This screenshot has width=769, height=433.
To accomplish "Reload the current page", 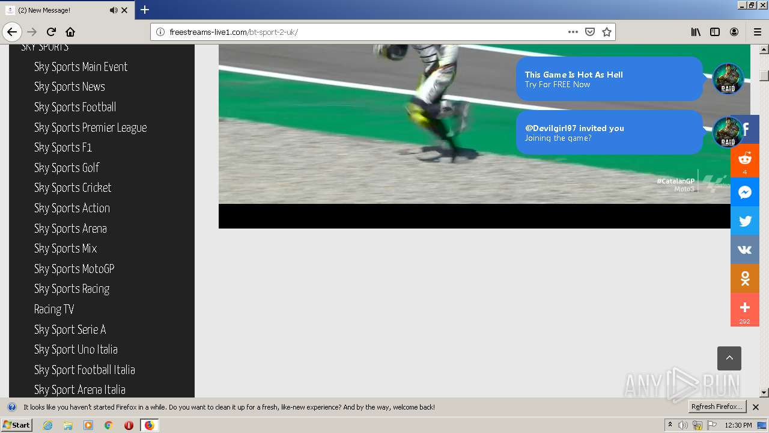I will (51, 32).
